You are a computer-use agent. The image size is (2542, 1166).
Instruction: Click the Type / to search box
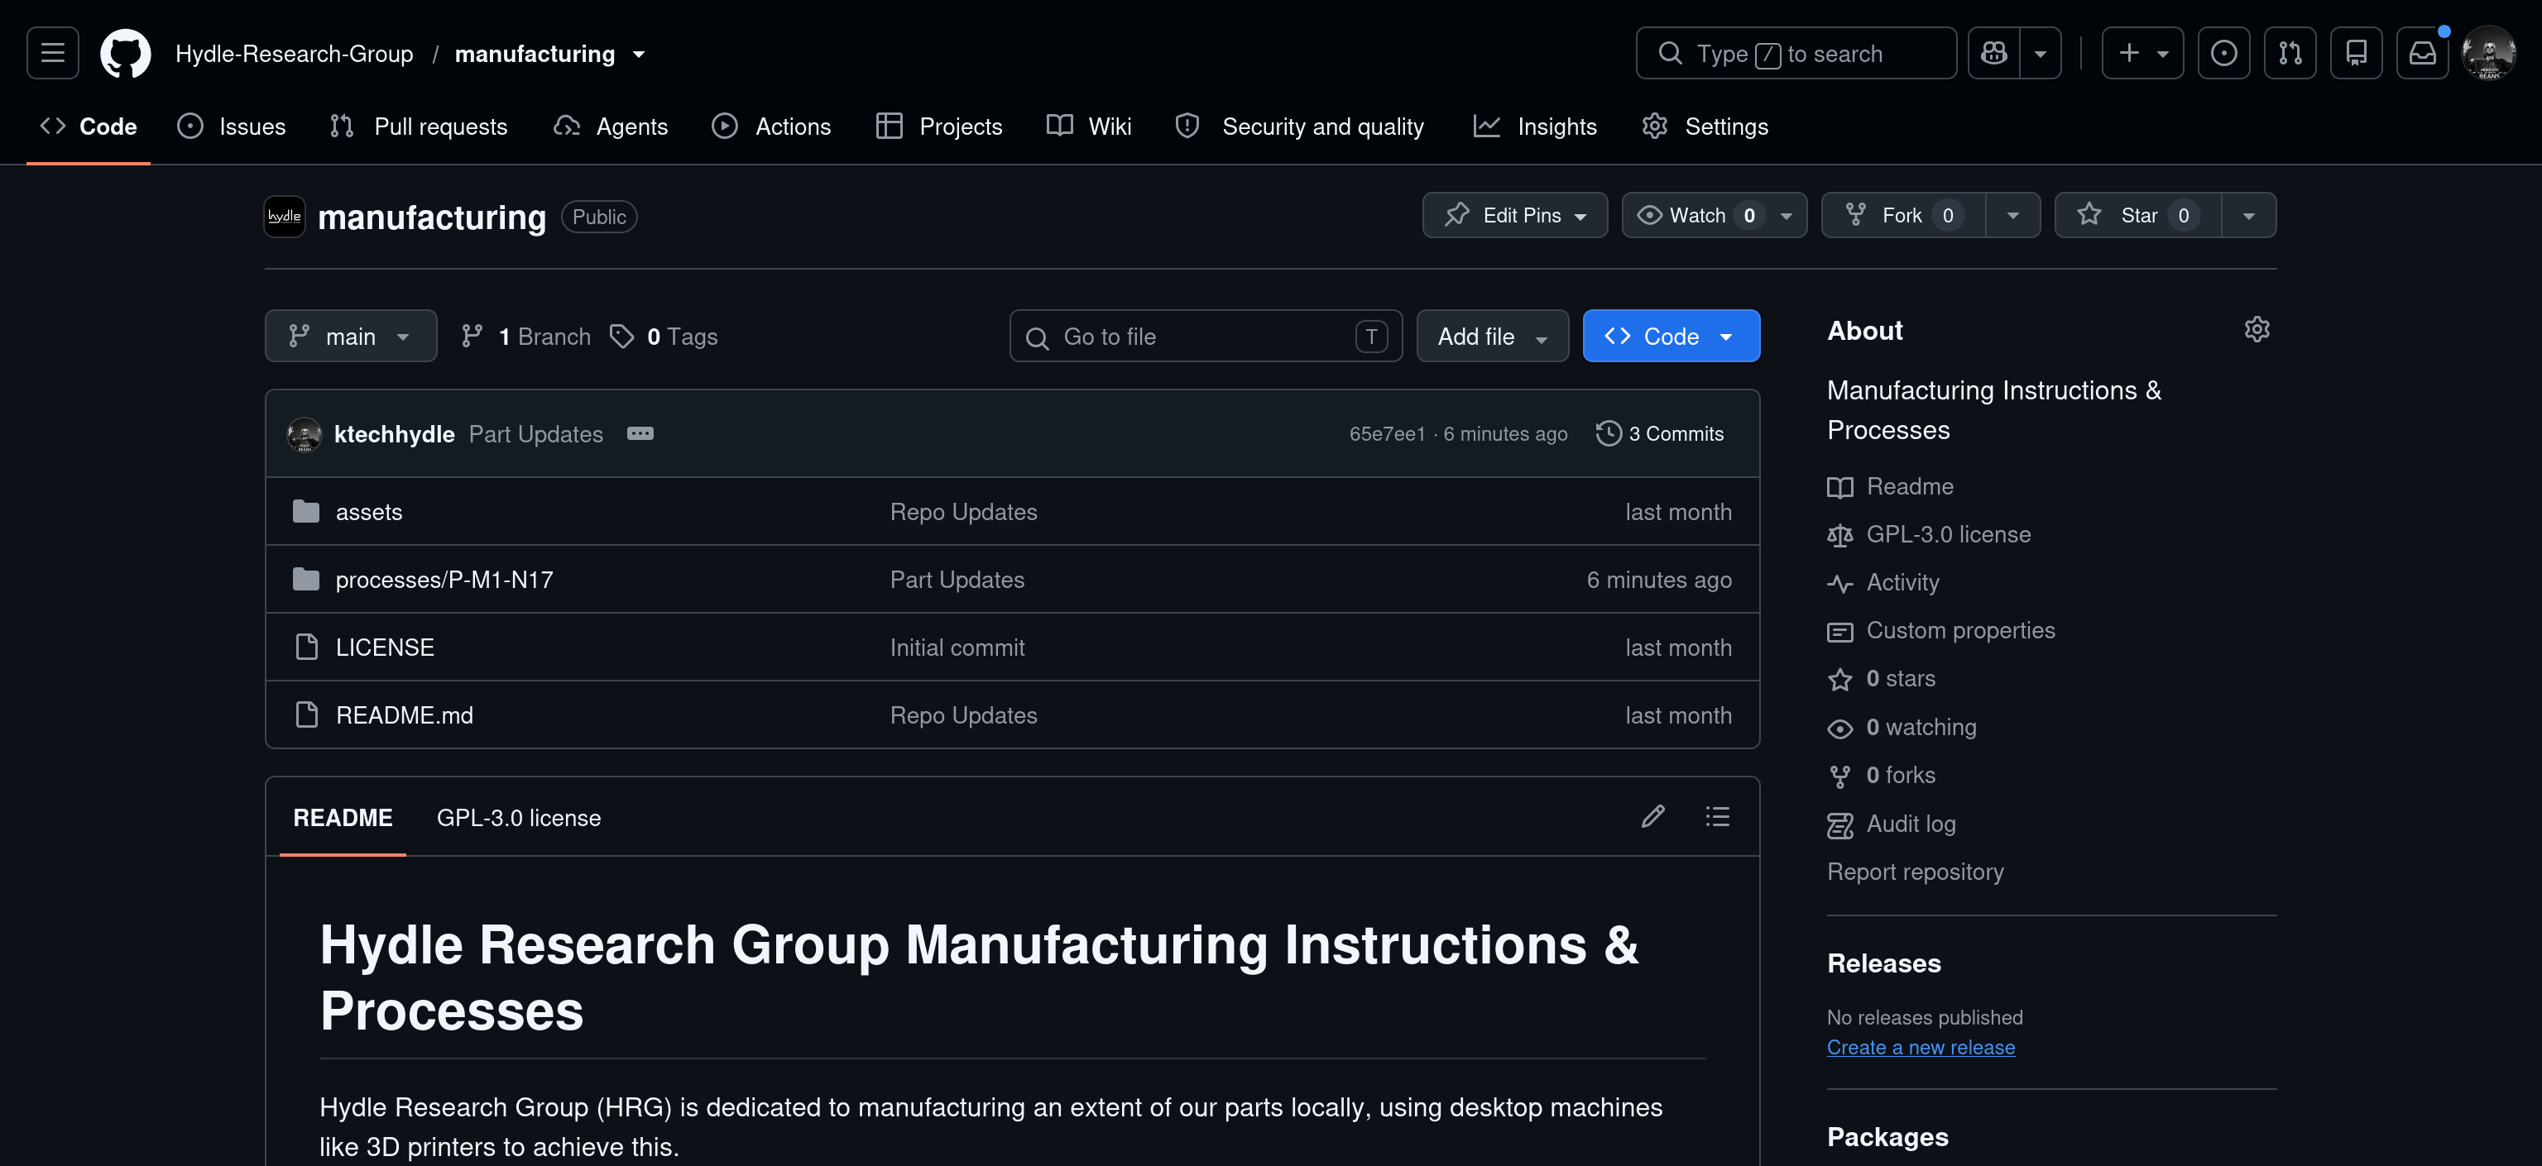pyautogui.click(x=1795, y=52)
